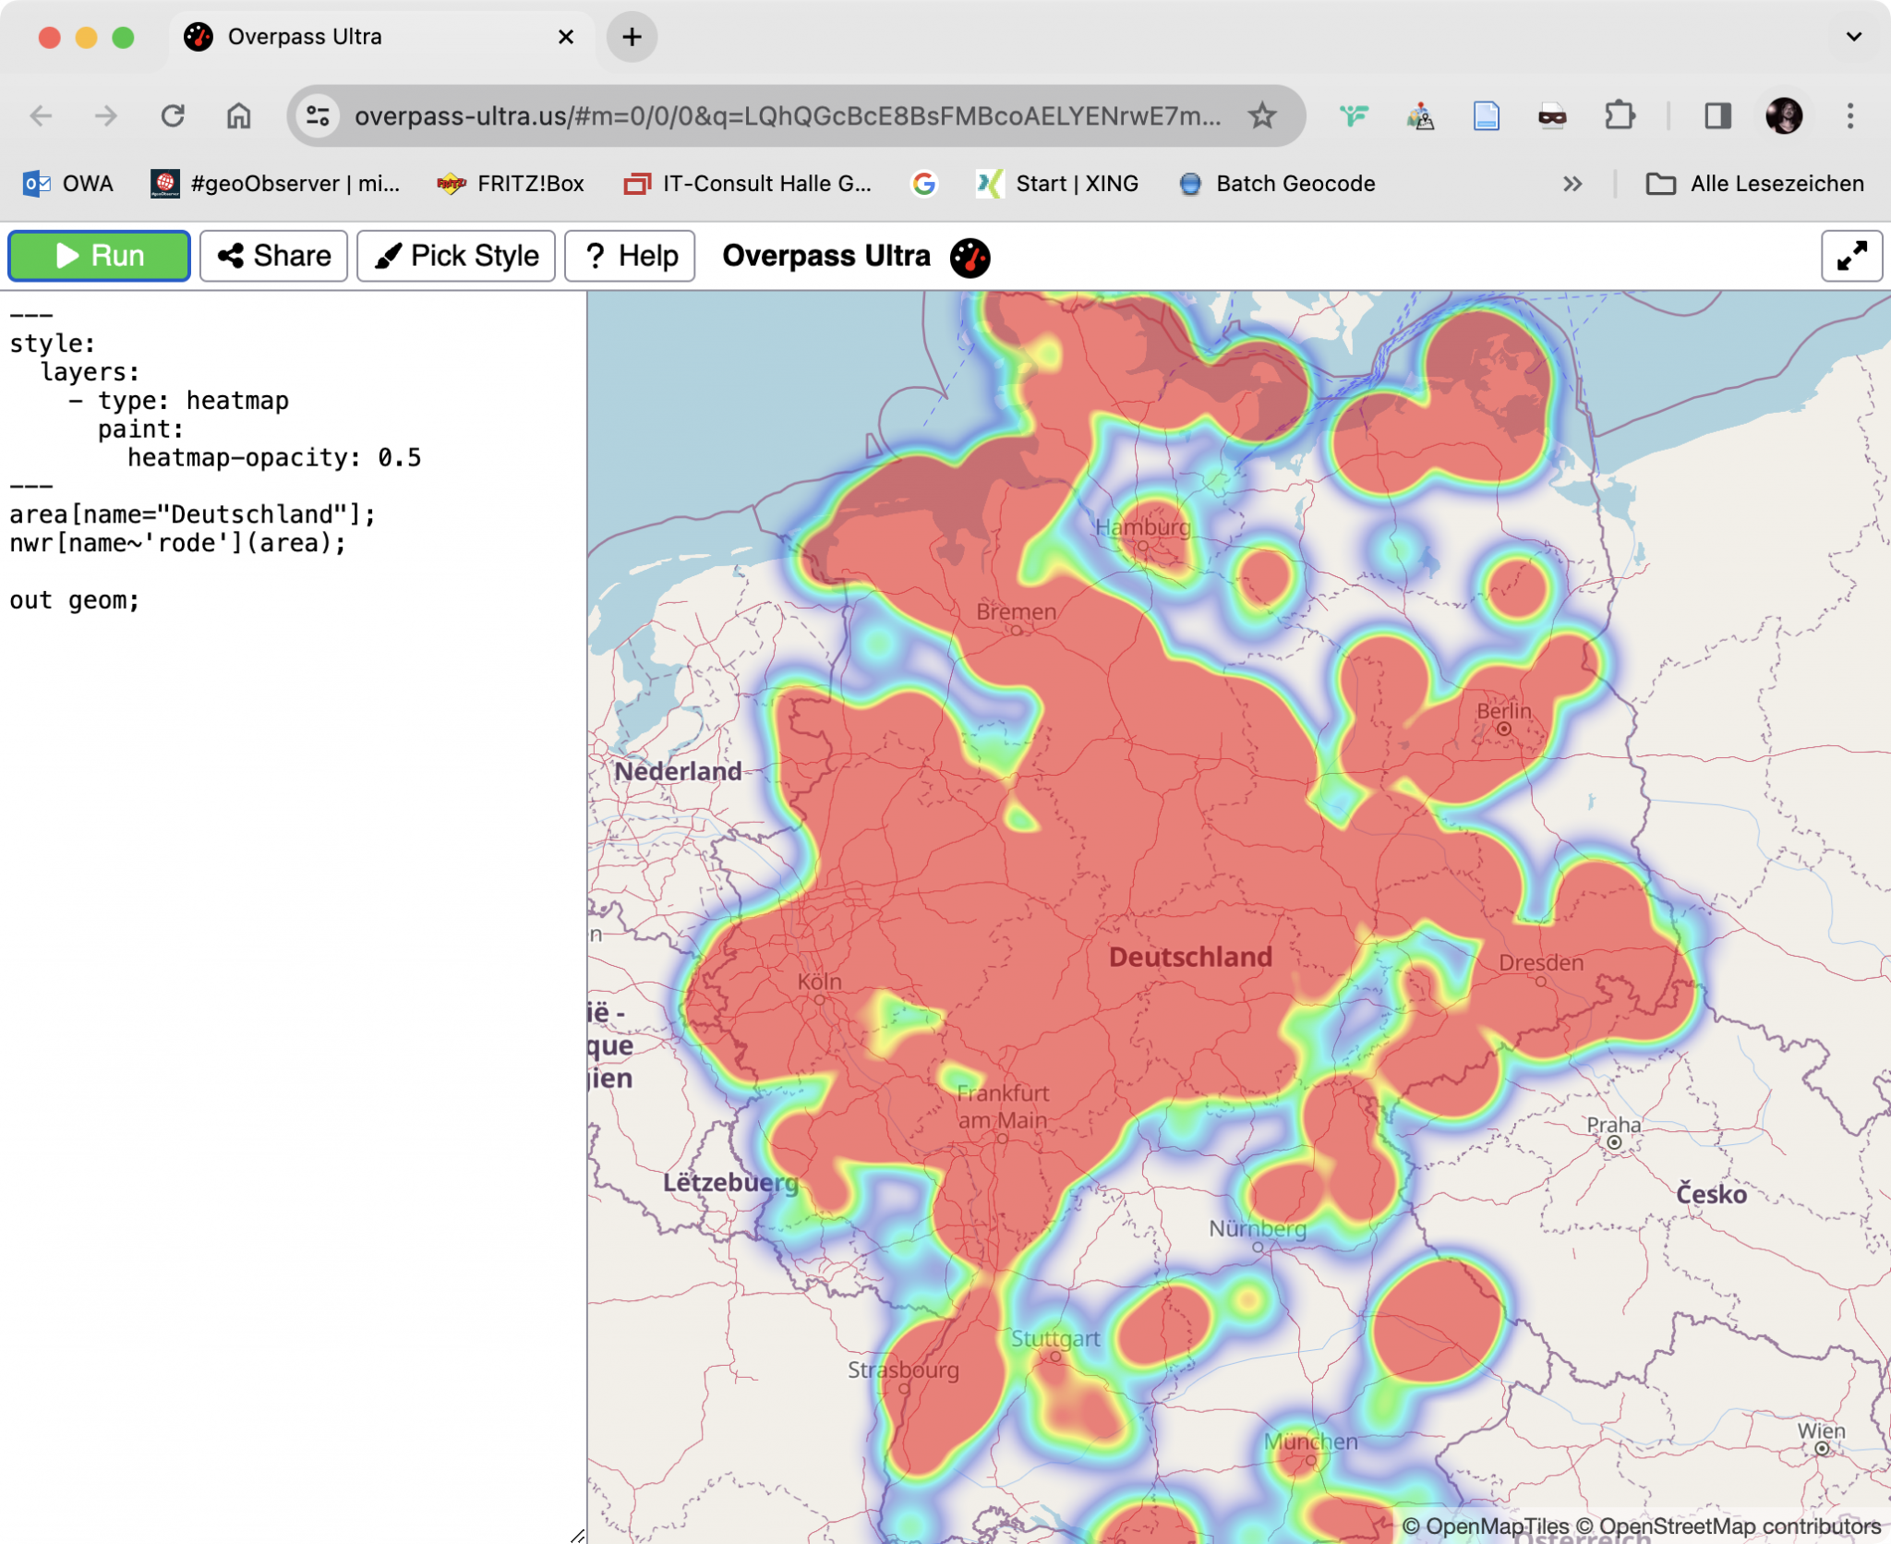Open the tab search dropdown arrow
1891x1544 pixels.
(x=1853, y=37)
